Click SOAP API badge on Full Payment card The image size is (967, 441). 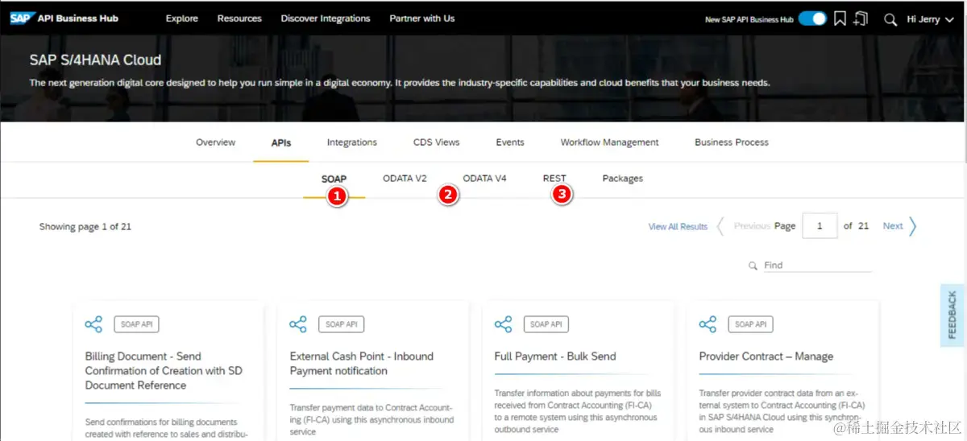[546, 324]
